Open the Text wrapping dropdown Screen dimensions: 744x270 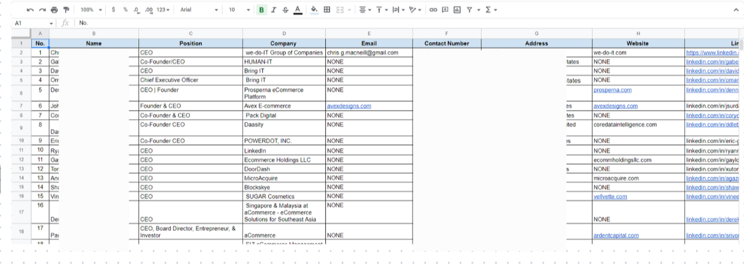(398, 10)
